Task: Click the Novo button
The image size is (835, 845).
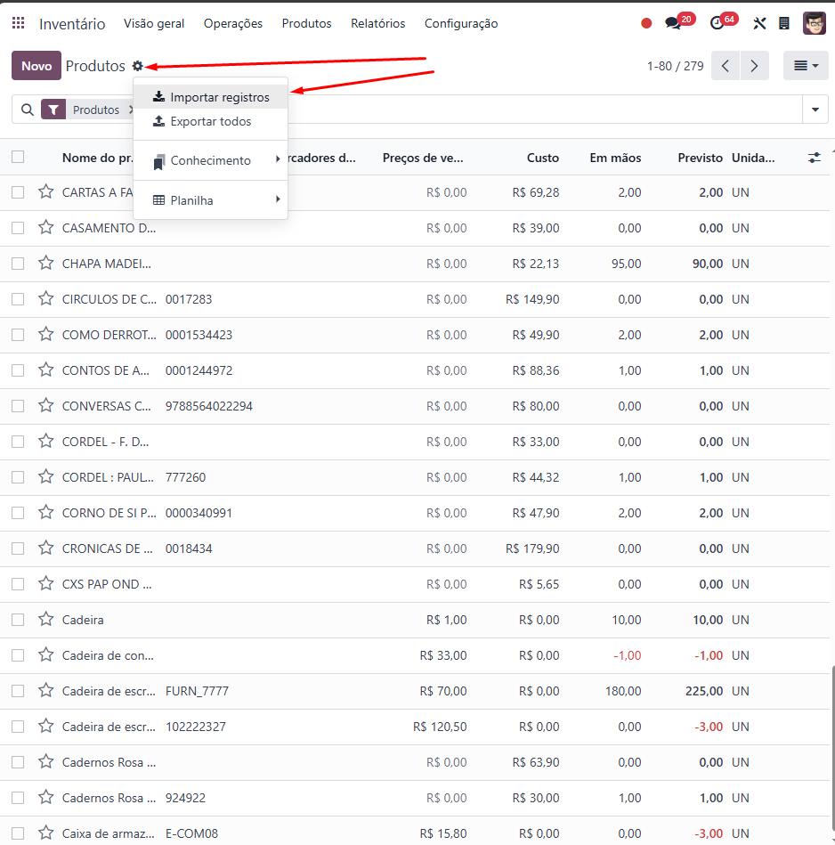Action: 36,66
